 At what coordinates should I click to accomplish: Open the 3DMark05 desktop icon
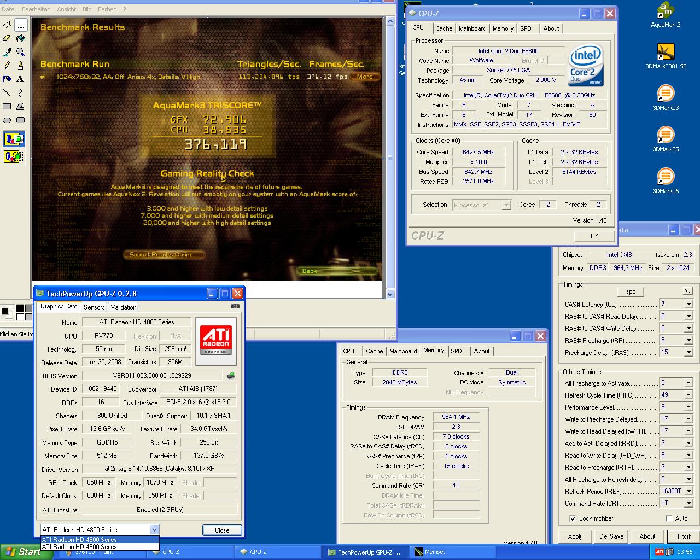tap(666, 139)
